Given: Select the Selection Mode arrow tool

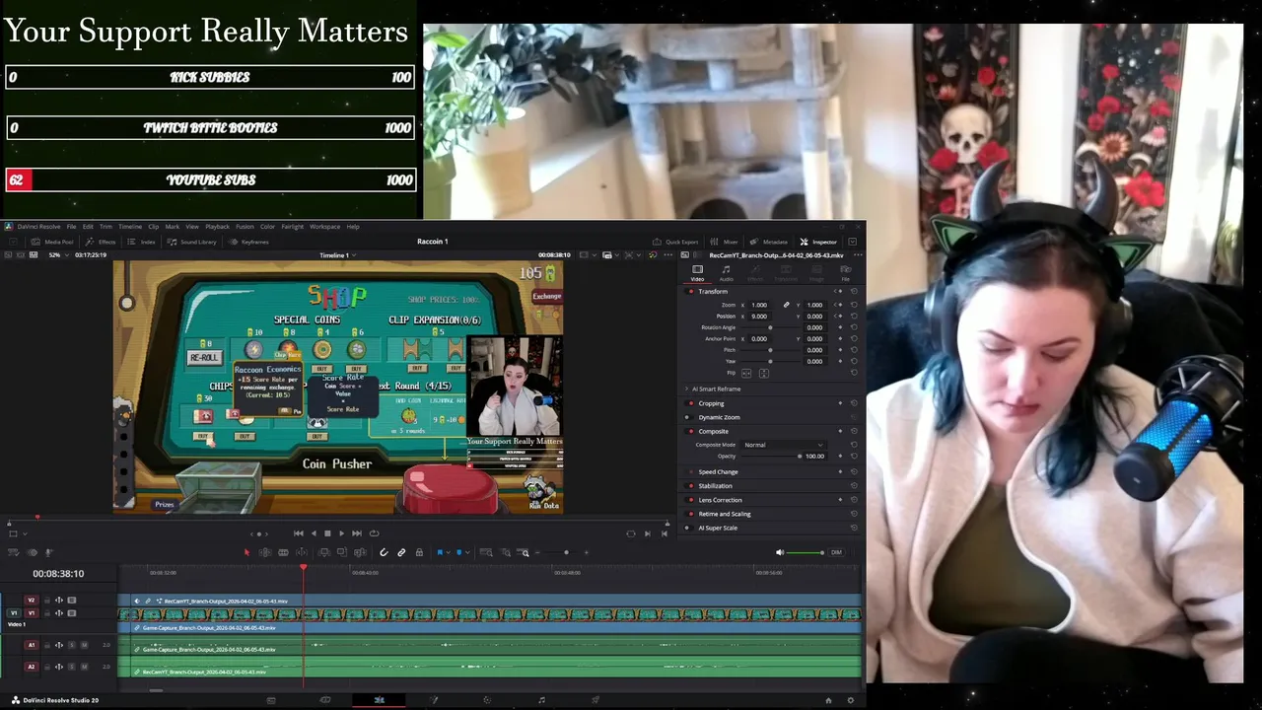Looking at the screenshot, I should pos(246,552).
